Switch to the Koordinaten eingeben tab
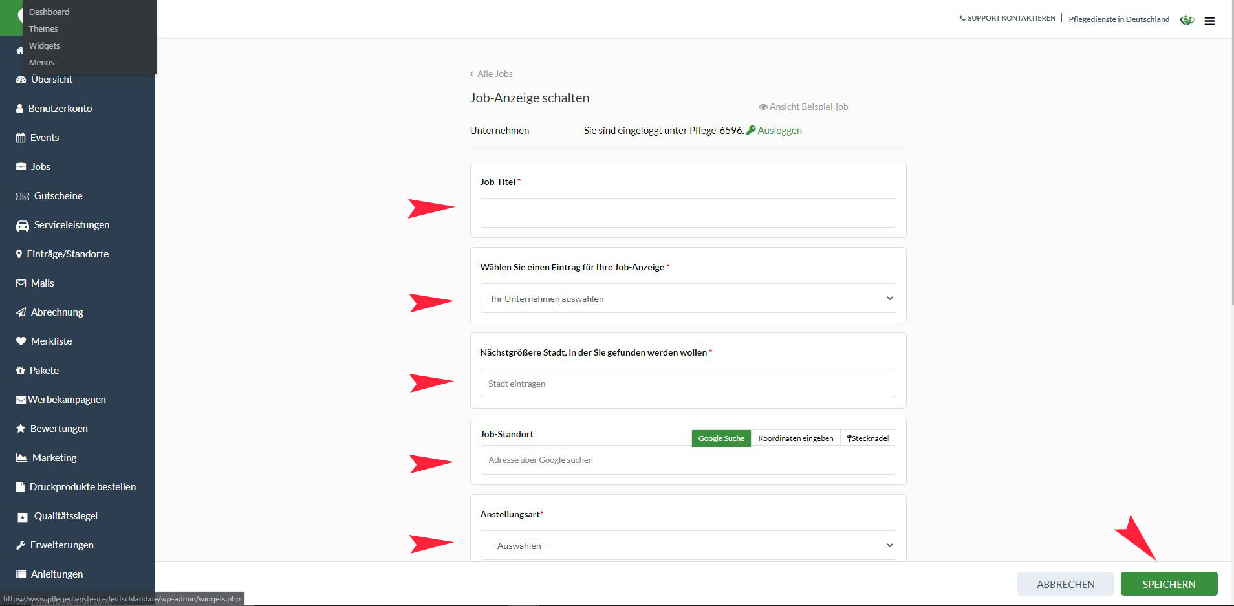This screenshot has width=1234, height=606. (796, 438)
